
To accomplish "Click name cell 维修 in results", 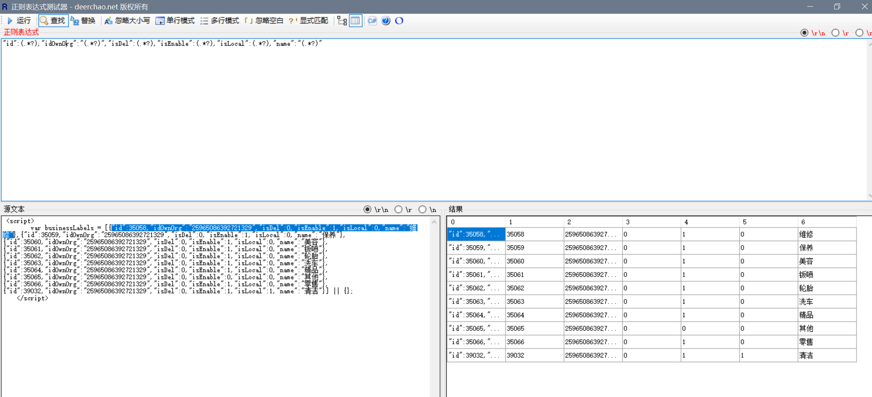I will (x=827, y=234).
